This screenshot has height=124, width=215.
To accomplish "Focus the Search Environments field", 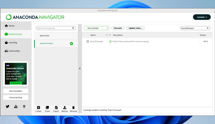I will (56, 28).
